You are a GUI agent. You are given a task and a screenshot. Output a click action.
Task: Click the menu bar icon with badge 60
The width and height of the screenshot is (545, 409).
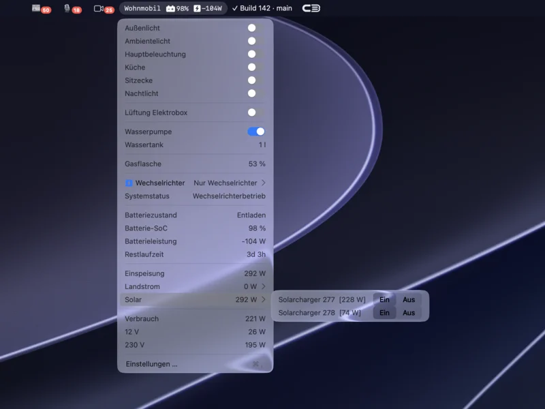click(41, 9)
